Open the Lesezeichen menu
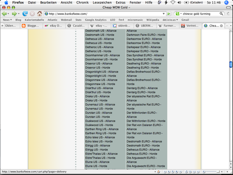The image size is (233, 175). point(102,3)
